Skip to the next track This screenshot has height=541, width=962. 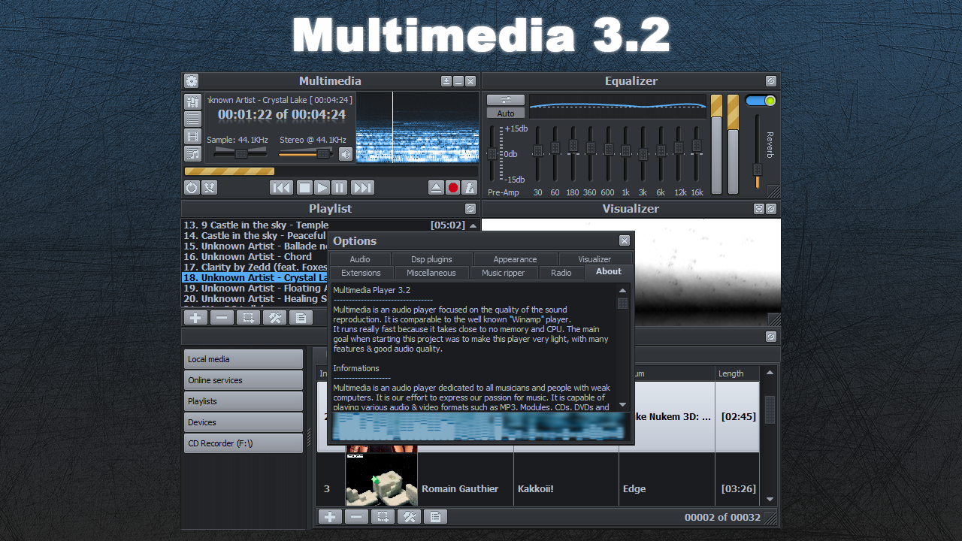click(362, 188)
